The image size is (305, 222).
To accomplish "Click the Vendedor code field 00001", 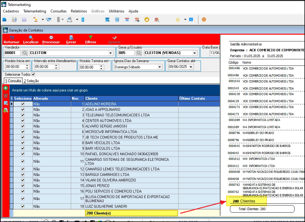I will click(x=12, y=53).
